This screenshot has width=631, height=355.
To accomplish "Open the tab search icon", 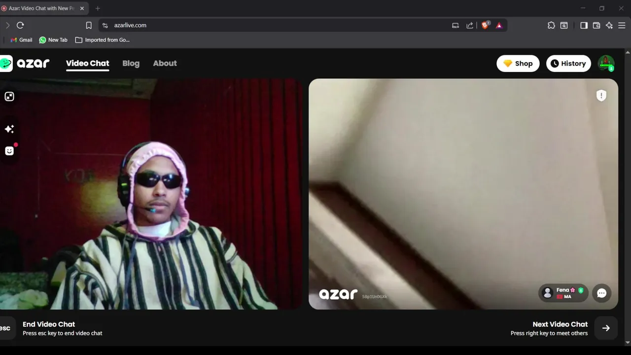I will point(564,25).
